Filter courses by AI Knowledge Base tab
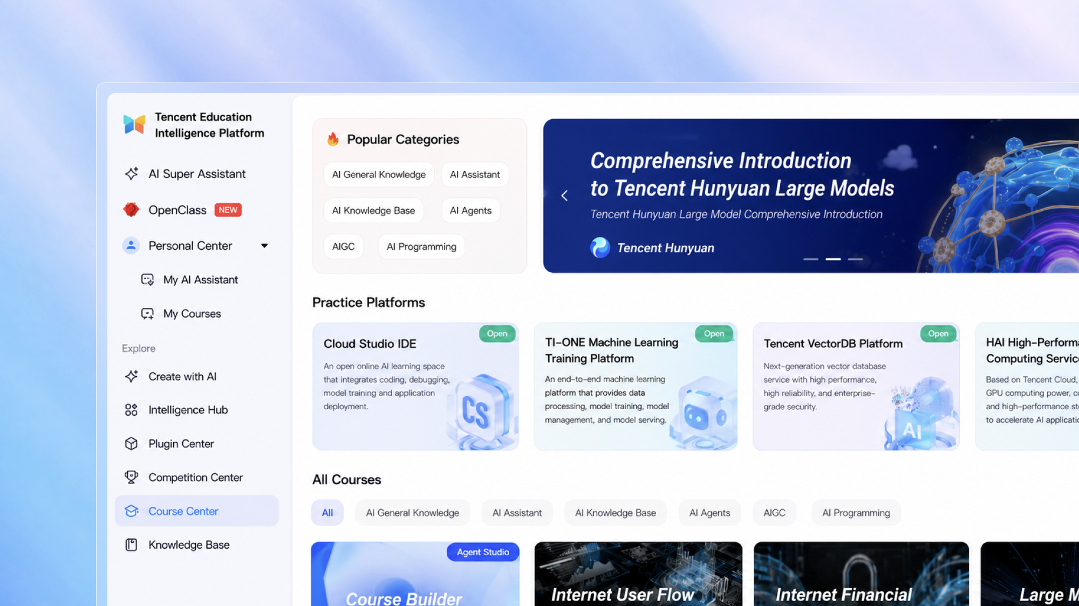The height and width of the screenshot is (606, 1079). (616, 513)
